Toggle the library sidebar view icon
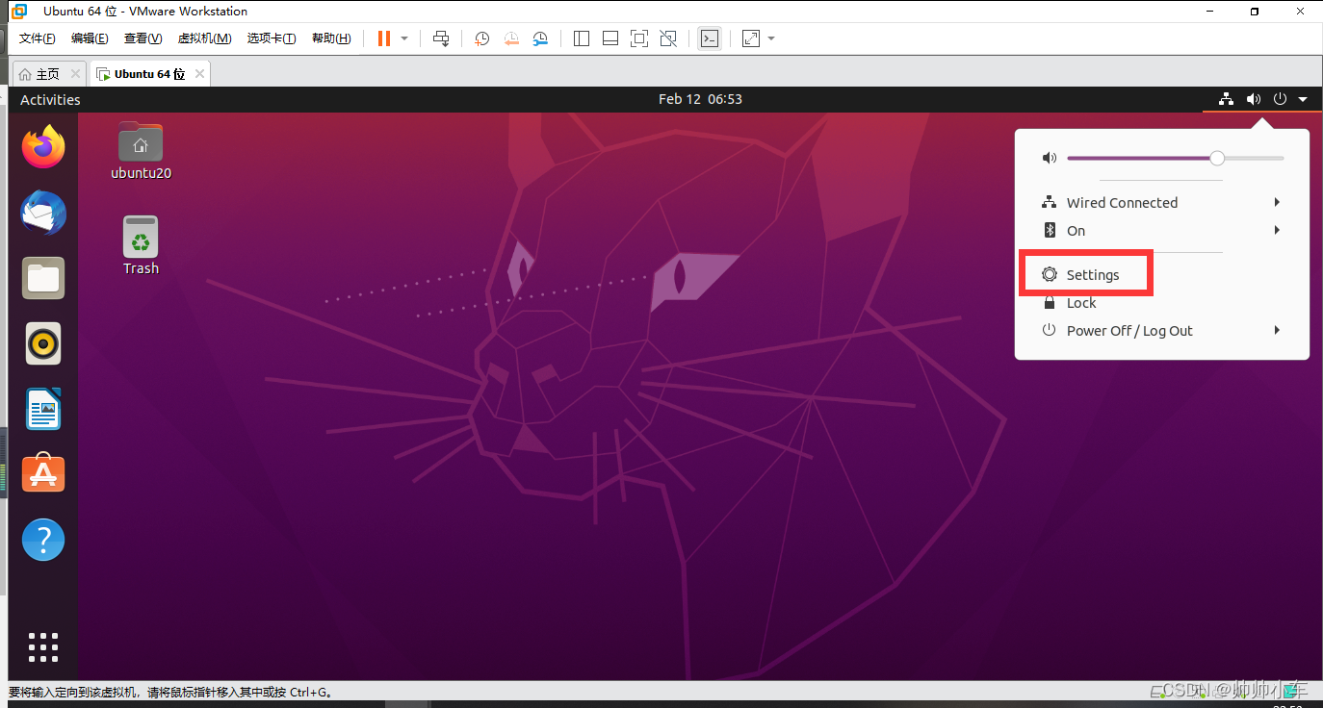 [x=581, y=38]
